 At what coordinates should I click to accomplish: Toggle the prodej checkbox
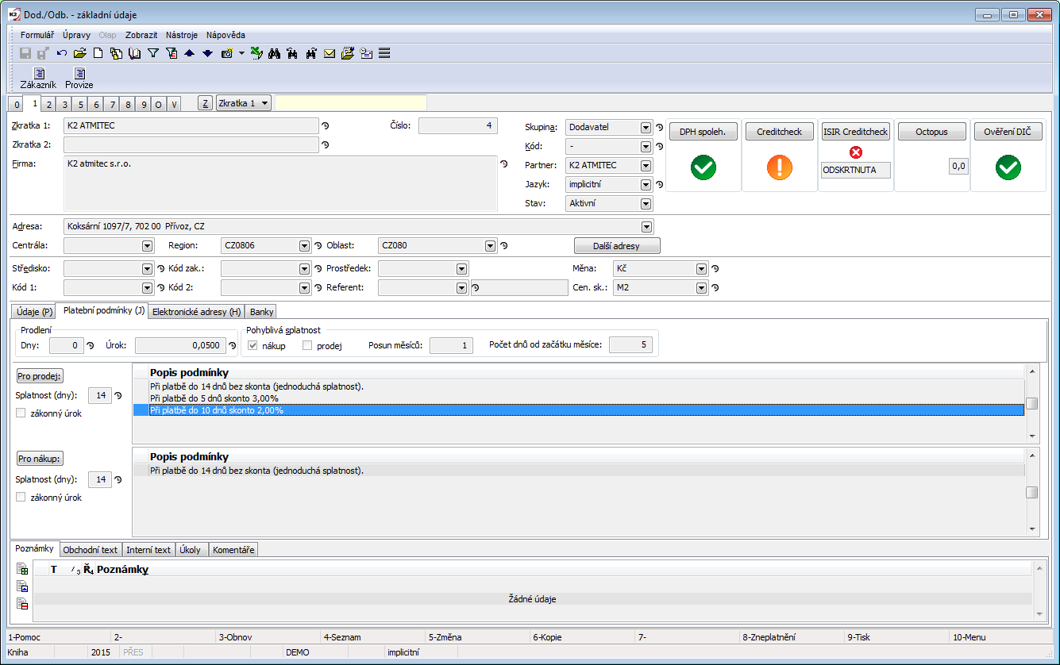307,346
